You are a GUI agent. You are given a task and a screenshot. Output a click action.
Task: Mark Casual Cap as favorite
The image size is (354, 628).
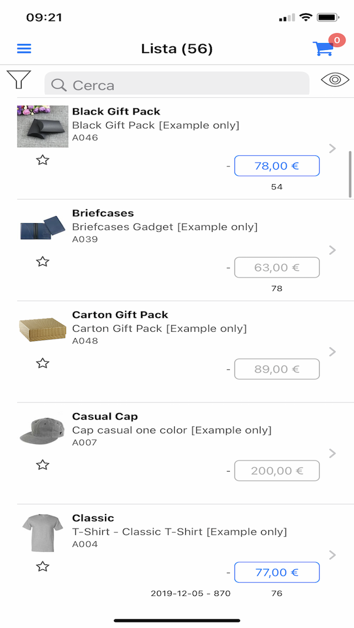(43, 465)
